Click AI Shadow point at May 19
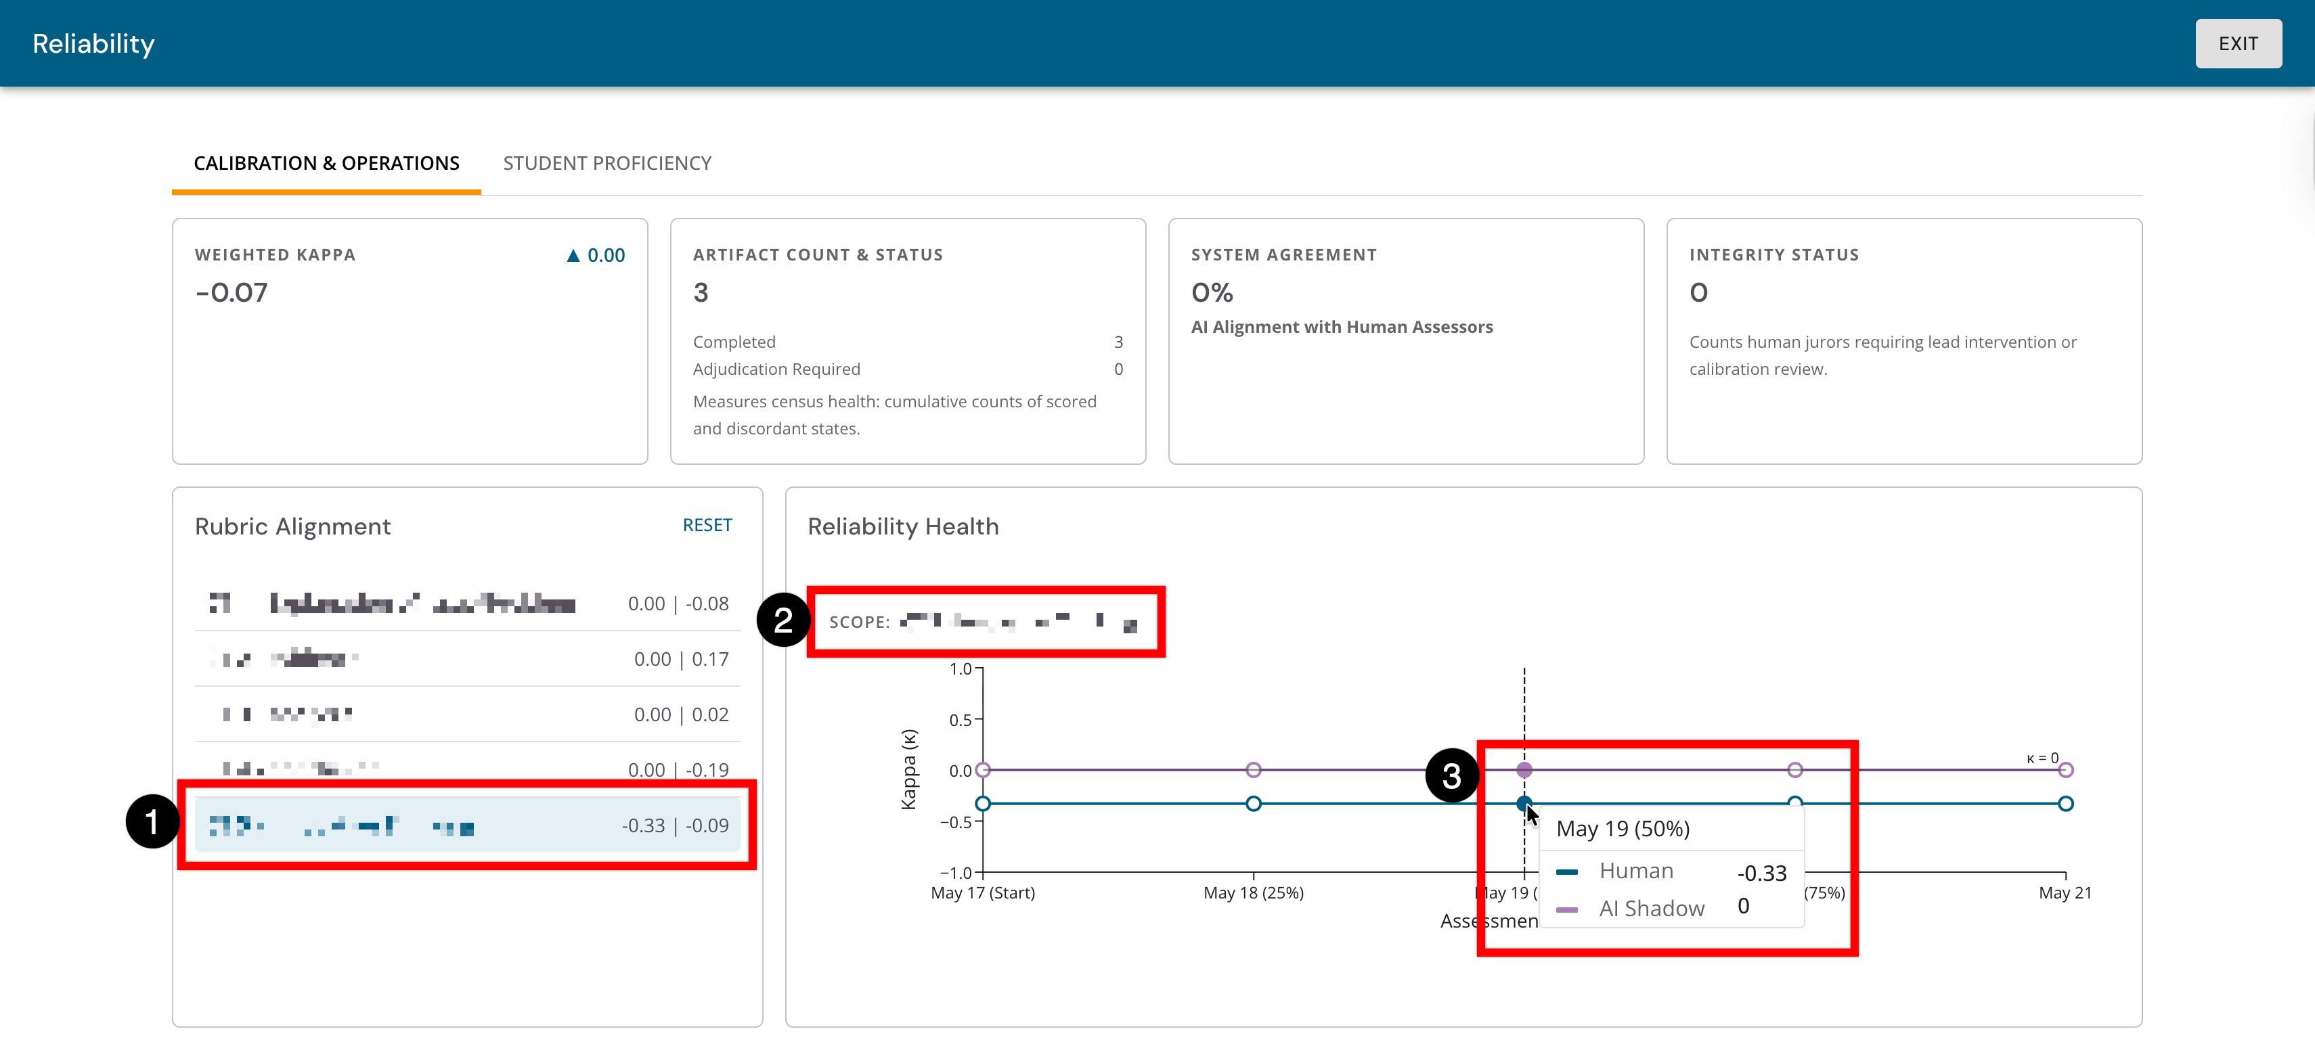This screenshot has height=1046, width=2315. [1524, 769]
